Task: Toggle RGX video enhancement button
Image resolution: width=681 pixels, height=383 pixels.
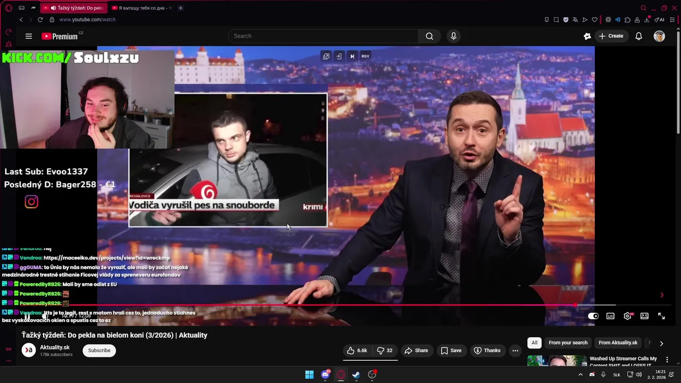Action: [x=365, y=56]
